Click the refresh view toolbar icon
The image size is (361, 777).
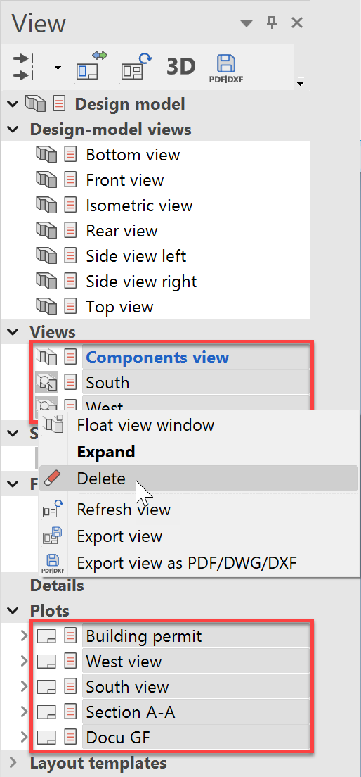[136, 66]
